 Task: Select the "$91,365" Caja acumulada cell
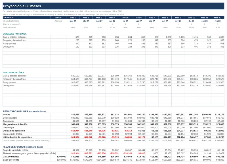click(218, 157)
